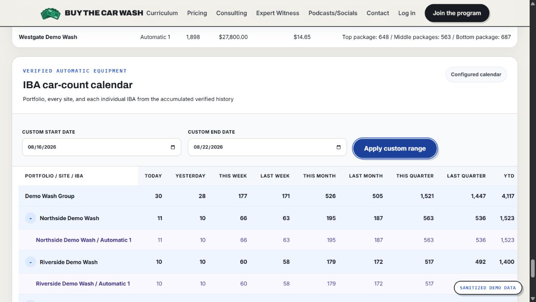Click the 1,898 count in Westgate row
Image resolution: width=536 pixels, height=302 pixels.
[x=193, y=37]
